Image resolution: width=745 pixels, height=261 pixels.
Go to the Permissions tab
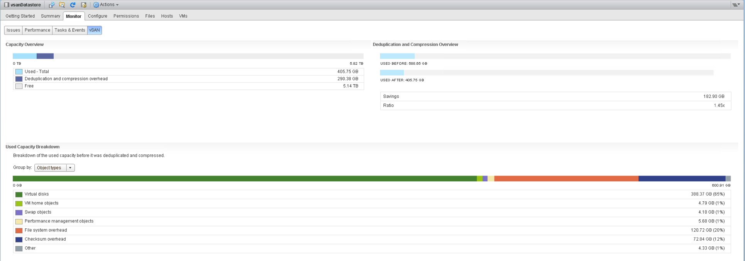click(126, 16)
